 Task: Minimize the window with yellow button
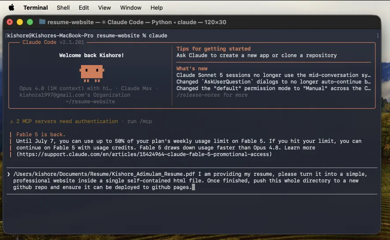click(20, 22)
